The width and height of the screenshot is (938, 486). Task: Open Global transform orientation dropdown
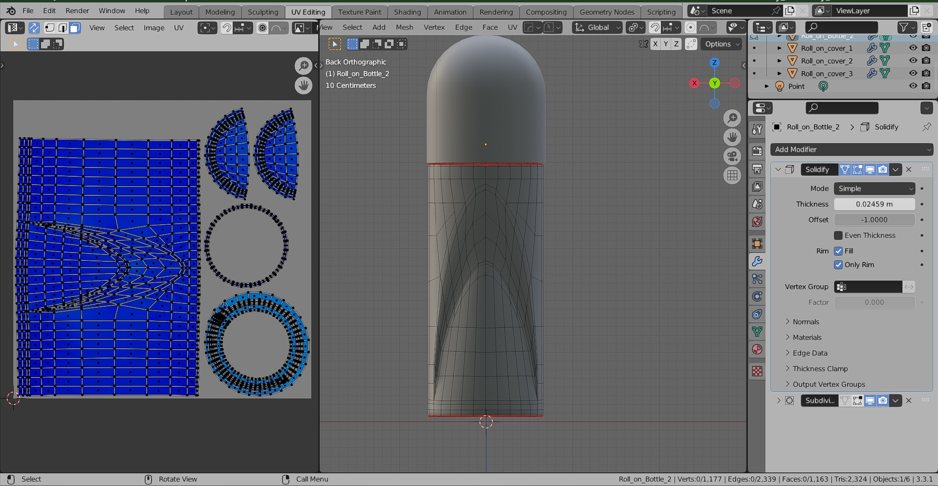pos(598,28)
